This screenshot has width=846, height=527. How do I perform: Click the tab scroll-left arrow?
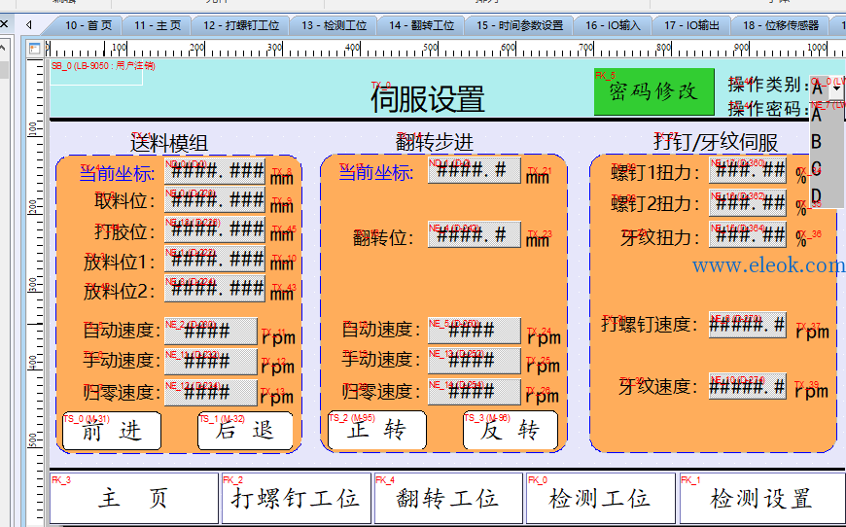tap(29, 25)
